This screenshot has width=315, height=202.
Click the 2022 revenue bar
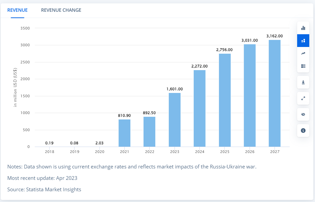click(150, 132)
